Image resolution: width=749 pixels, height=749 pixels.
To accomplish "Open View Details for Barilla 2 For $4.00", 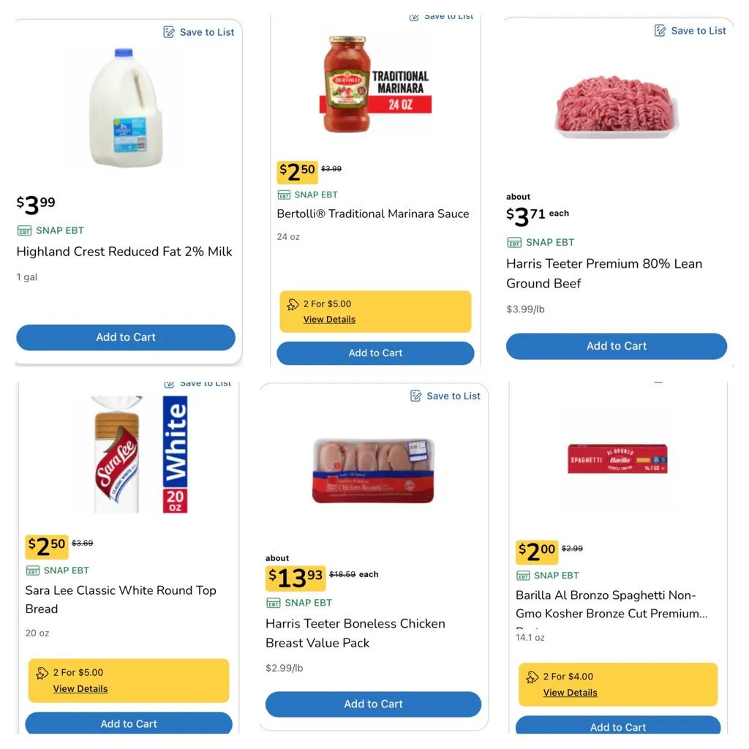I will click(571, 693).
